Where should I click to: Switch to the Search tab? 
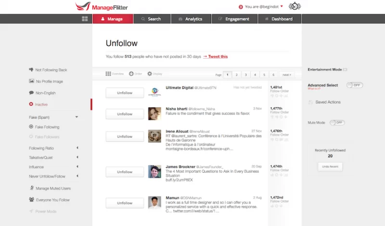pyautogui.click(x=152, y=19)
